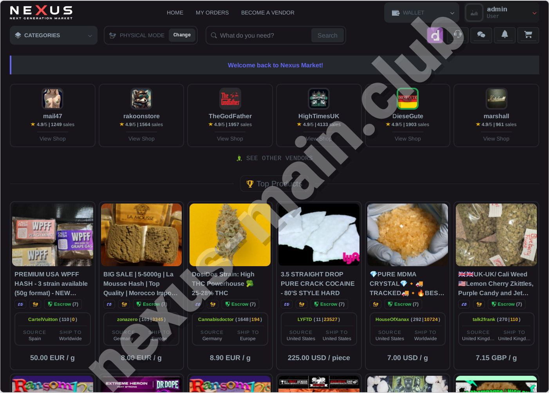Click the NEXUS market logo

pyautogui.click(x=41, y=12)
